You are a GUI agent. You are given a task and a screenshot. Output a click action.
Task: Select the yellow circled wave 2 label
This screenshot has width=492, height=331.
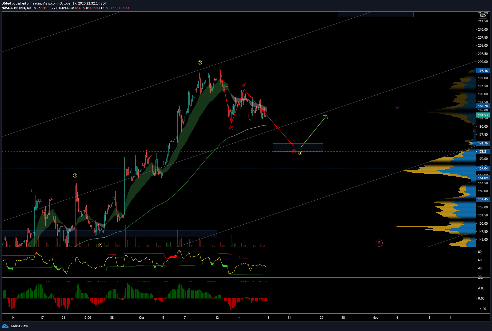point(100,245)
